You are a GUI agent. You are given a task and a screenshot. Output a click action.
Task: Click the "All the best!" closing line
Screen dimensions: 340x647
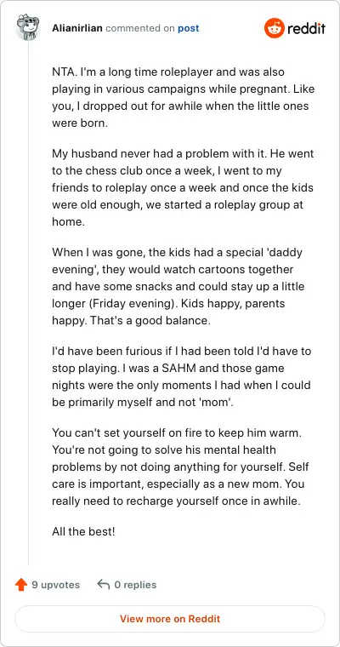(83, 531)
